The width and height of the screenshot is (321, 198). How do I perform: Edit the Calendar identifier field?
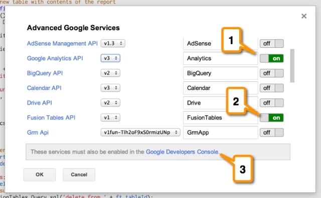click(221, 88)
